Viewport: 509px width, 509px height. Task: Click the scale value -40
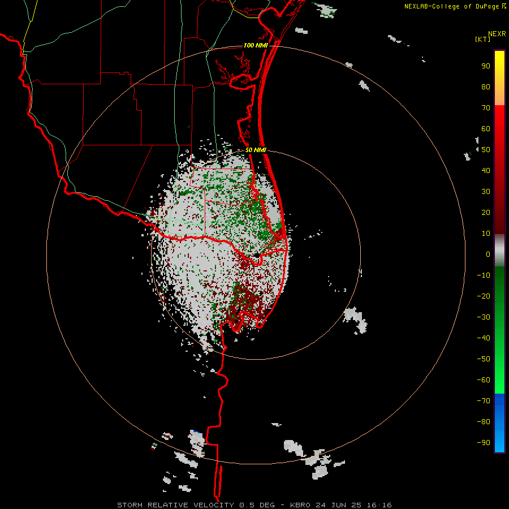coord(484,338)
